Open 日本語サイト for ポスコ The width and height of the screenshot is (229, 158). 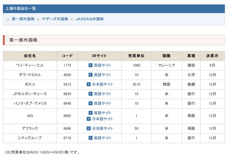coord(102,84)
